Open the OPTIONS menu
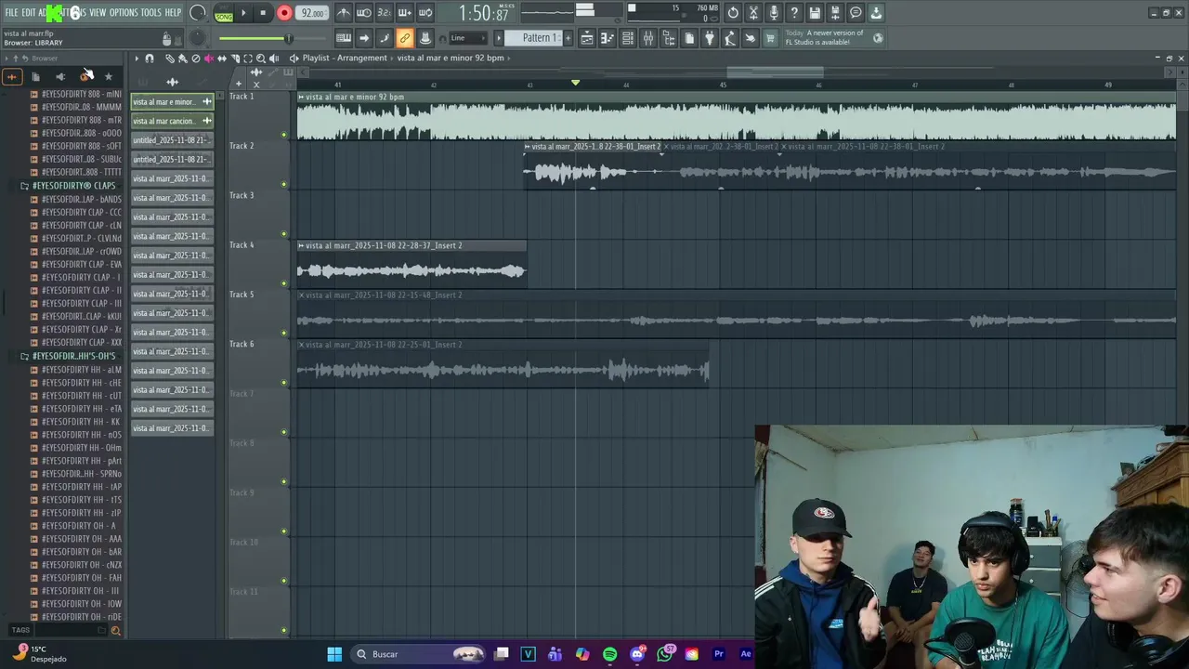This screenshot has height=669, width=1189. pos(124,13)
